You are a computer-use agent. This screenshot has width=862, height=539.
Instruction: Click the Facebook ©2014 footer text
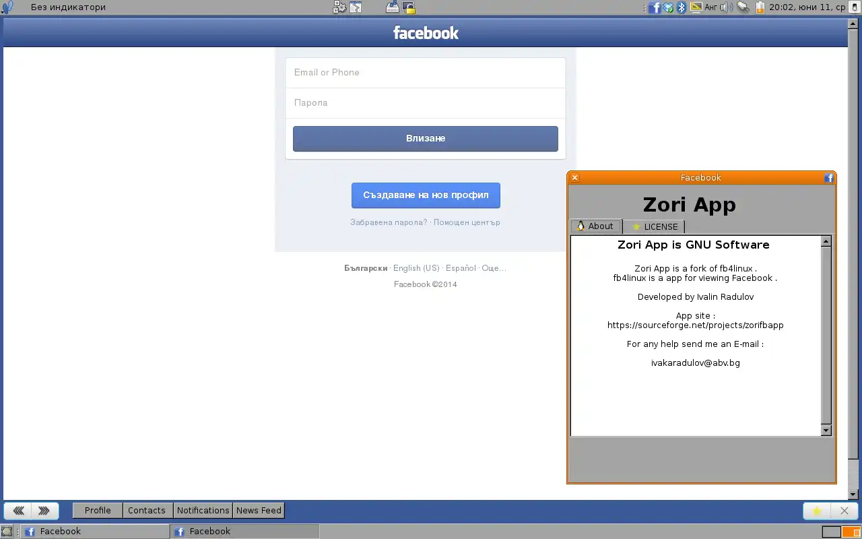(x=426, y=284)
